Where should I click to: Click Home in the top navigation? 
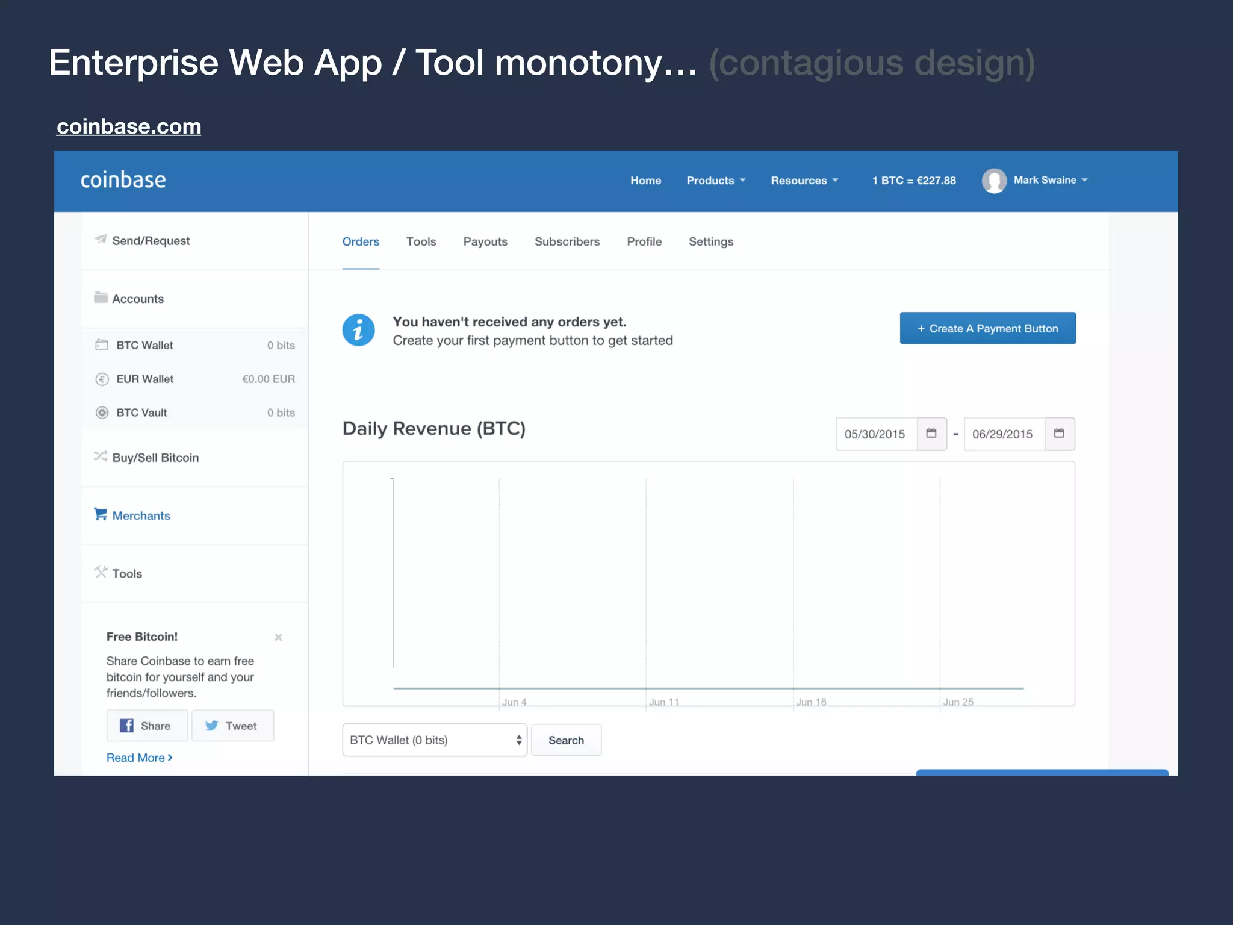click(x=645, y=181)
